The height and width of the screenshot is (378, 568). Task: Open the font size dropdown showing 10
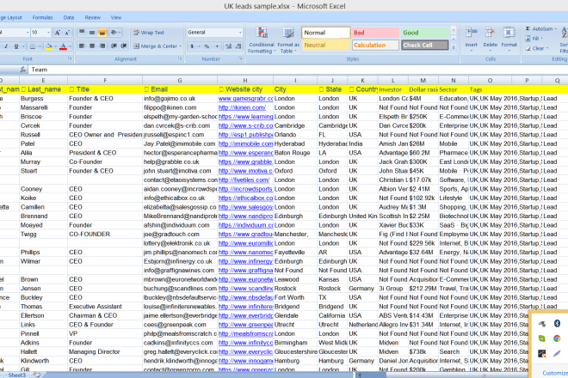click(48, 33)
